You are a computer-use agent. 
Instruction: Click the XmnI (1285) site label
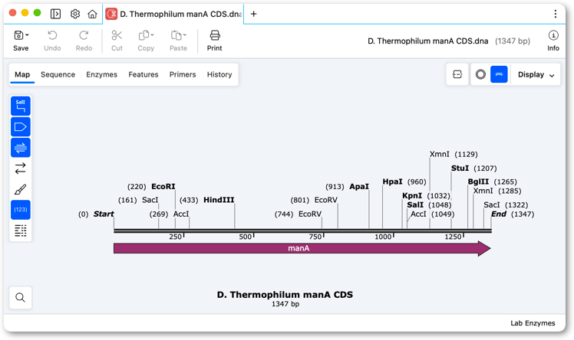(x=497, y=191)
